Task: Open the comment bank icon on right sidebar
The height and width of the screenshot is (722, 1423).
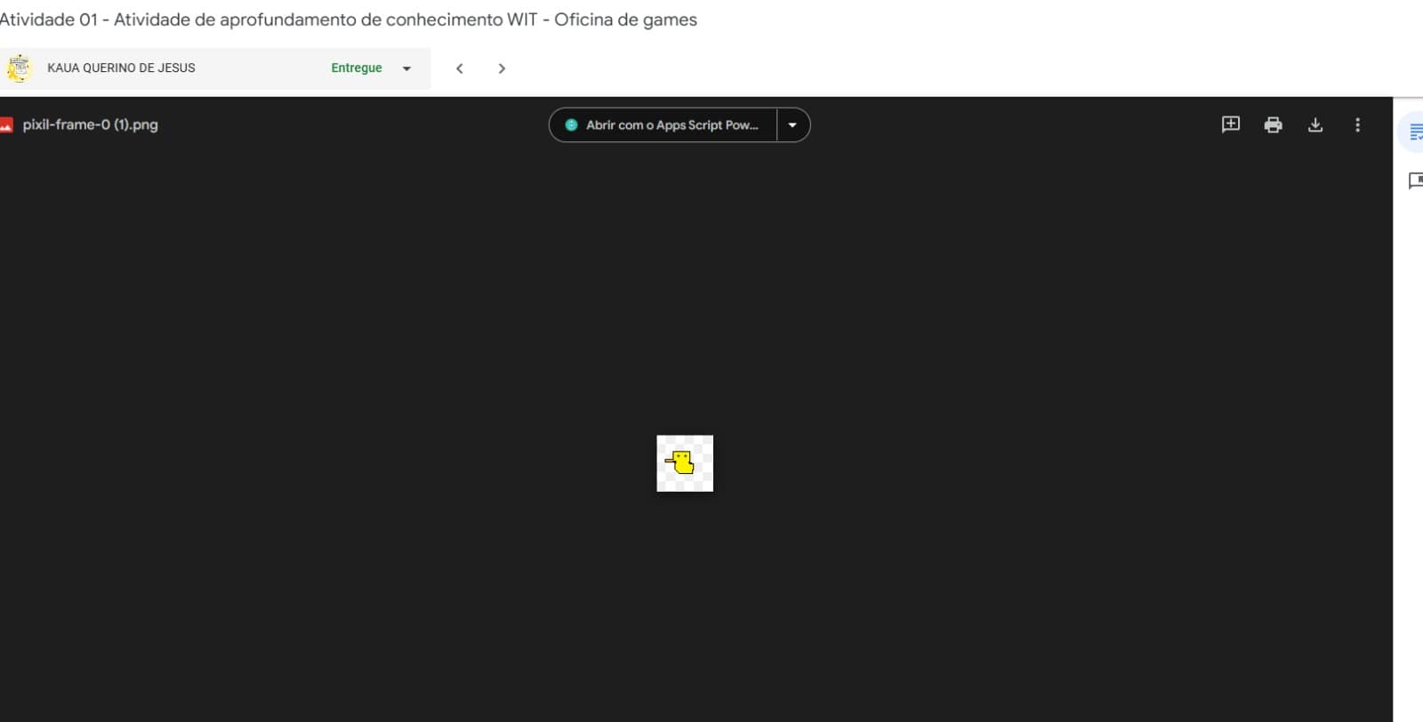Action: point(1415,180)
